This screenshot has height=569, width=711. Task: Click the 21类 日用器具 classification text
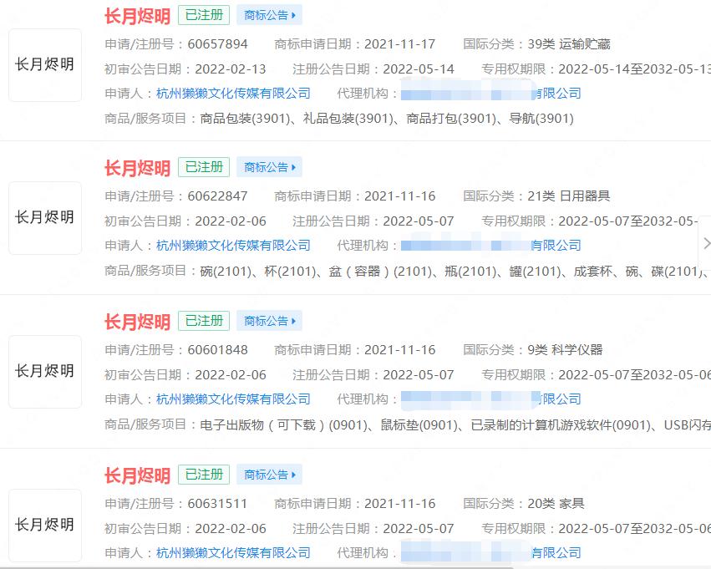point(569,196)
